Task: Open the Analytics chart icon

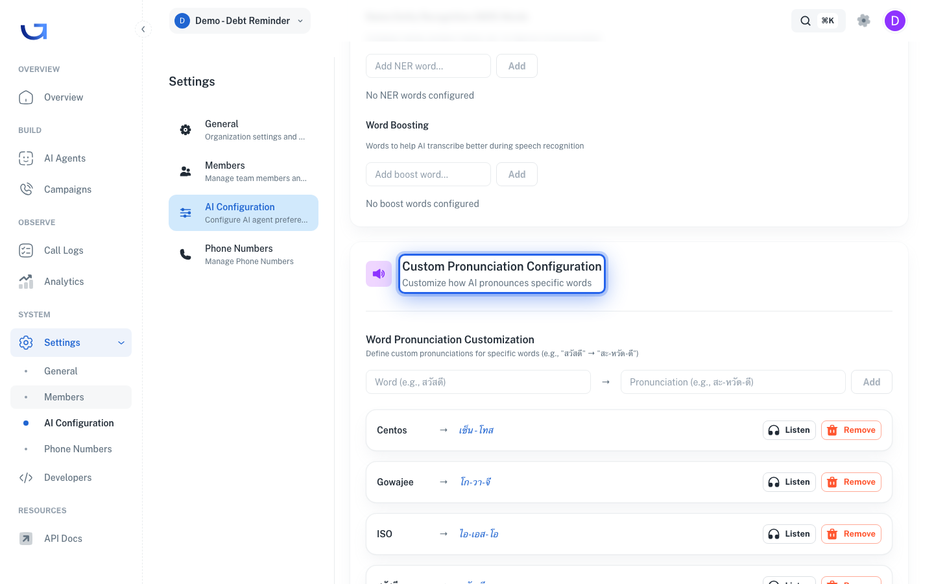Action: [26, 282]
